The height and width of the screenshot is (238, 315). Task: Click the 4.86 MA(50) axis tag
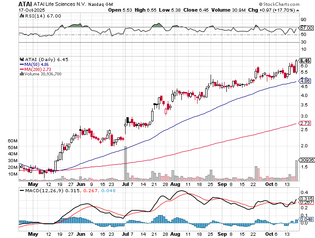pyautogui.click(x=305, y=81)
